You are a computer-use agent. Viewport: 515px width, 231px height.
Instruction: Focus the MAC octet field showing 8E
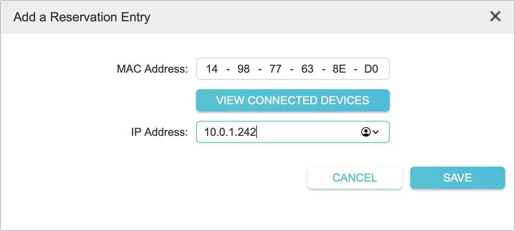339,69
